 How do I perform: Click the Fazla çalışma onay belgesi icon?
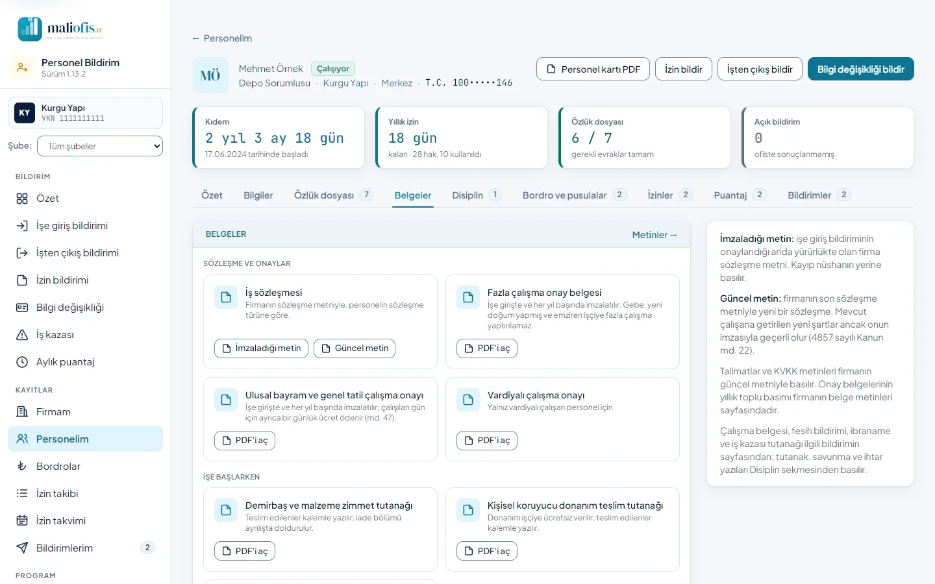[468, 297]
